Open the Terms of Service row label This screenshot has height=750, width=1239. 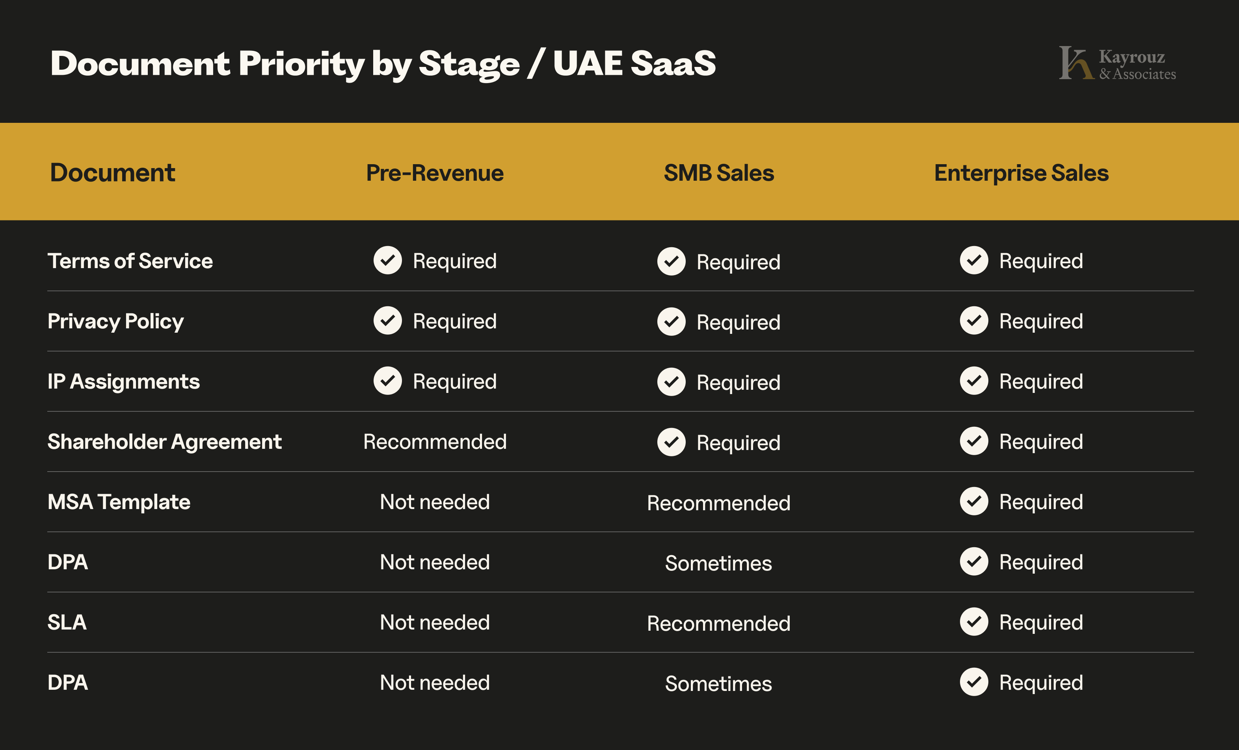click(x=130, y=261)
